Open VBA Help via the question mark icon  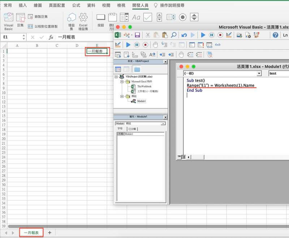(276, 35)
